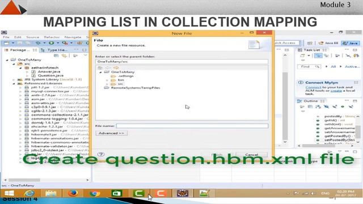Click Collapse All icon in Package Explorer

pyautogui.click(x=56, y=56)
